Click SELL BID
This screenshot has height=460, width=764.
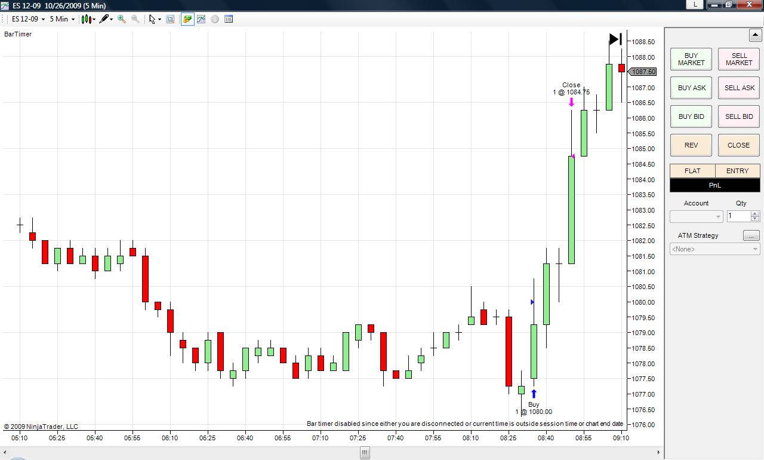pos(739,116)
